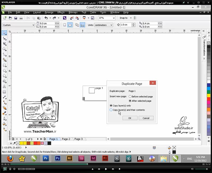Open Firefox from the taskbar
The height and width of the screenshot is (173, 212).
10,158
